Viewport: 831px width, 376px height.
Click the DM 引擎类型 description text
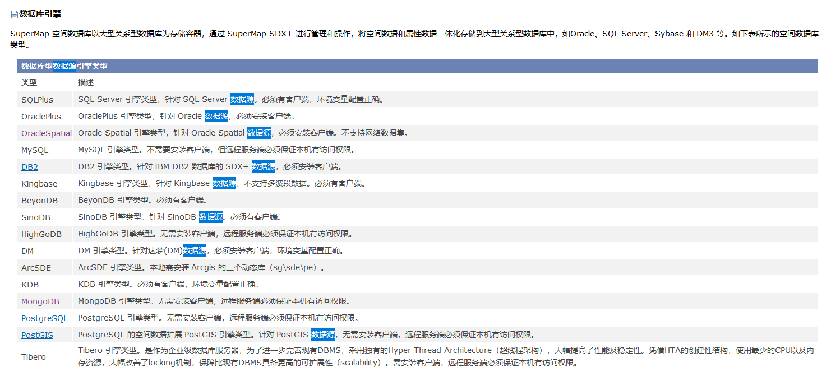coord(211,250)
